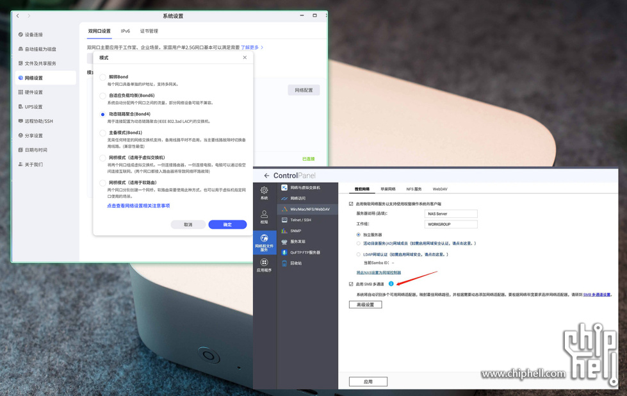Open the NFS 服务 tab
627x396 pixels.
point(413,190)
